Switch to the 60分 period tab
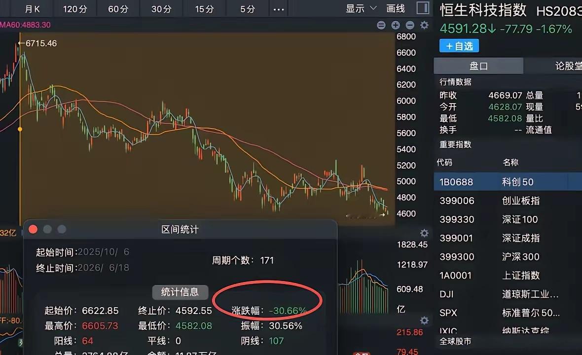This screenshot has height=355, width=582. (118, 9)
